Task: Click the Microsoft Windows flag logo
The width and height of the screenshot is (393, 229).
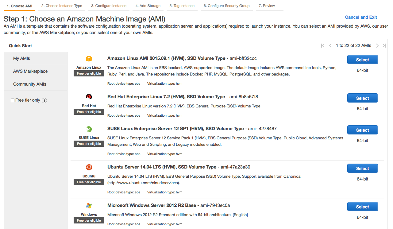Action: [x=89, y=206]
